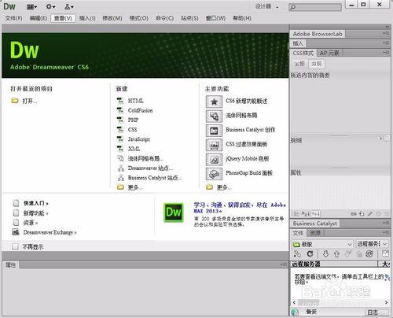Open the 窗口(W) menu
The height and width of the screenshot is (318, 393).
coord(215,18)
